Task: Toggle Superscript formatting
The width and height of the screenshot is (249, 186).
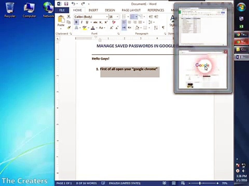Action: pos(106,22)
